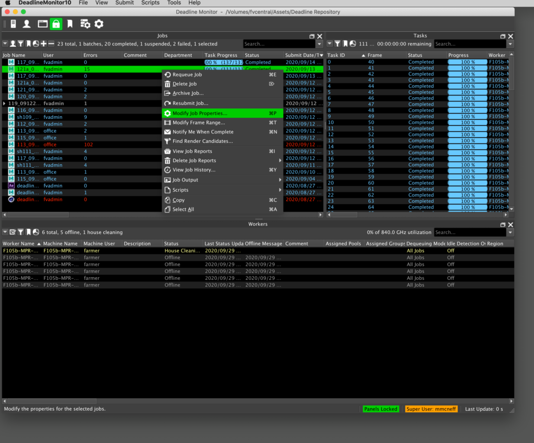
Task: Open the Workers search options dropdown
Action: (510, 232)
